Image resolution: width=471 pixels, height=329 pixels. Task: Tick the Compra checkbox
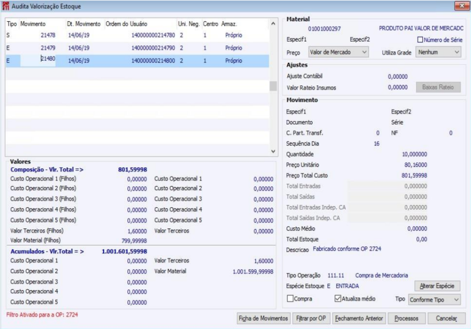click(x=290, y=299)
